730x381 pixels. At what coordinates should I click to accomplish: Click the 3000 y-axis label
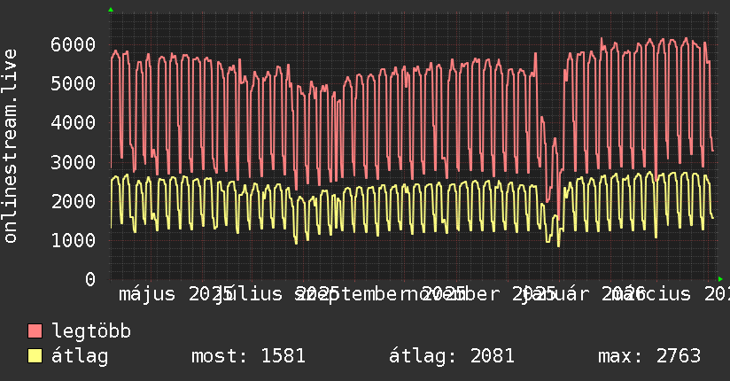point(74,162)
